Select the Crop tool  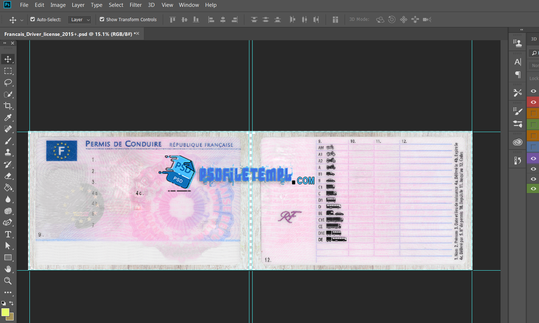tap(8, 106)
